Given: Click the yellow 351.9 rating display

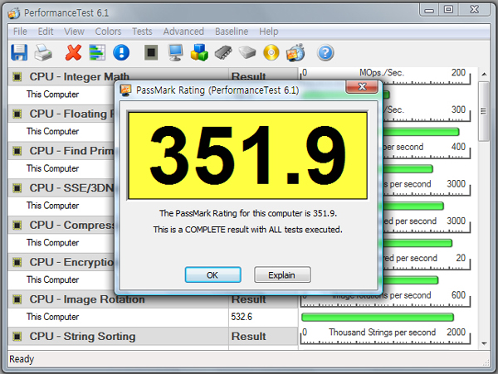Looking at the screenshot, I should click(247, 156).
